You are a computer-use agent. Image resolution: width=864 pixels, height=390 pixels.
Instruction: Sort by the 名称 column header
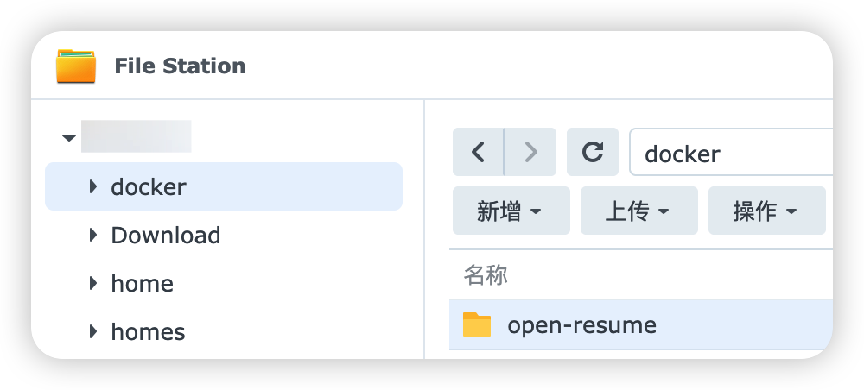[486, 275]
